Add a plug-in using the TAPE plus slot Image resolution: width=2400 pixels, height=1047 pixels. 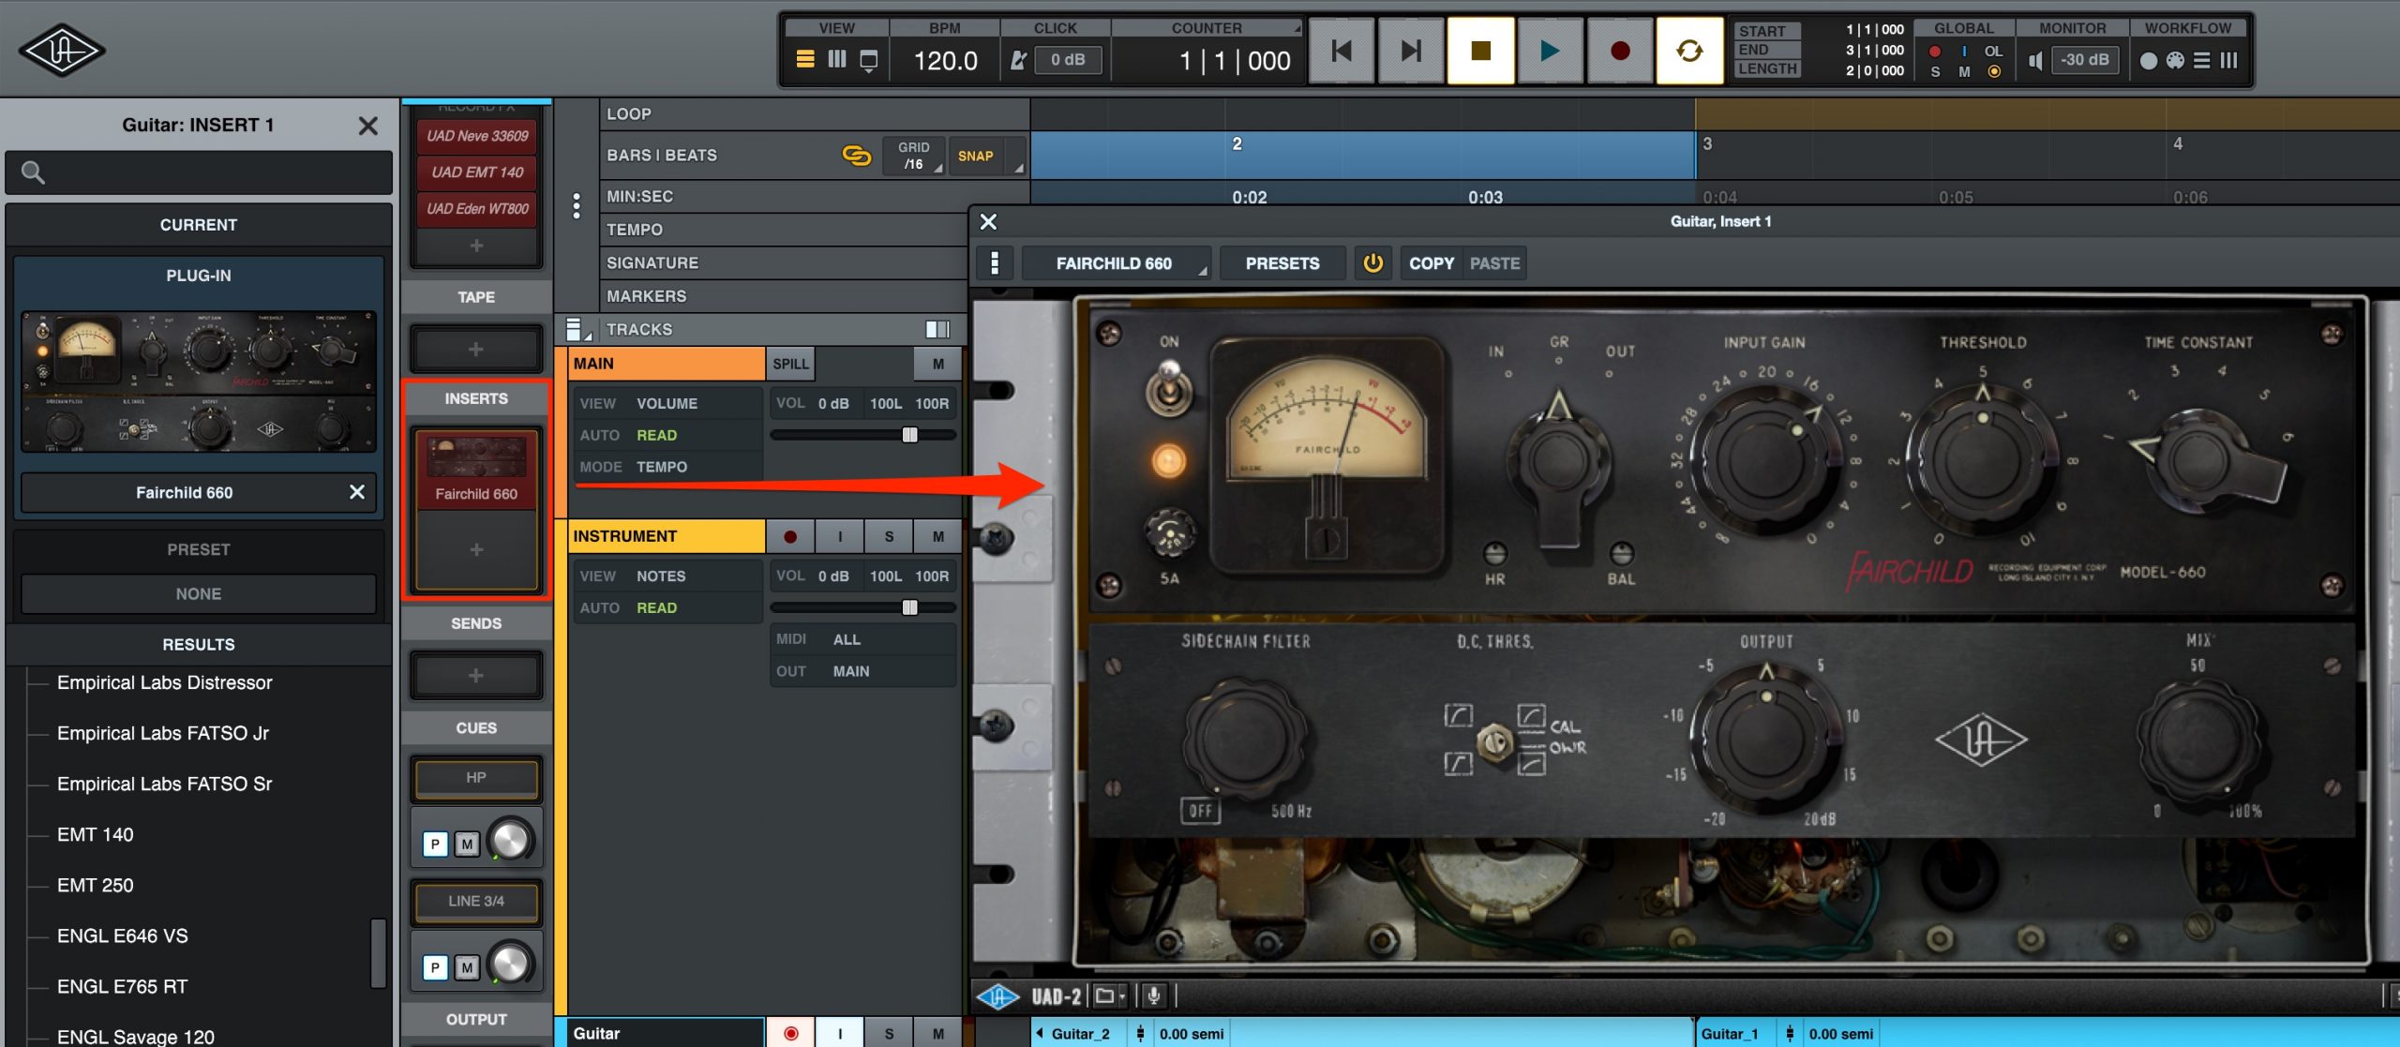[x=476, y=349]
